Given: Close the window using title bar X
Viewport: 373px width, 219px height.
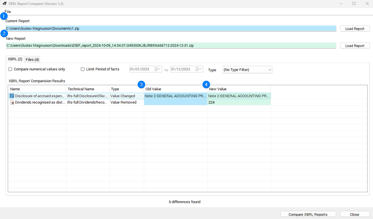Looking at the screenshot, I should (367, 4).
